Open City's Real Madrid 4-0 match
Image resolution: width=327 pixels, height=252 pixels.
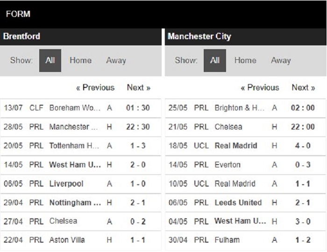pyautogui.click(x=245, y=146)
